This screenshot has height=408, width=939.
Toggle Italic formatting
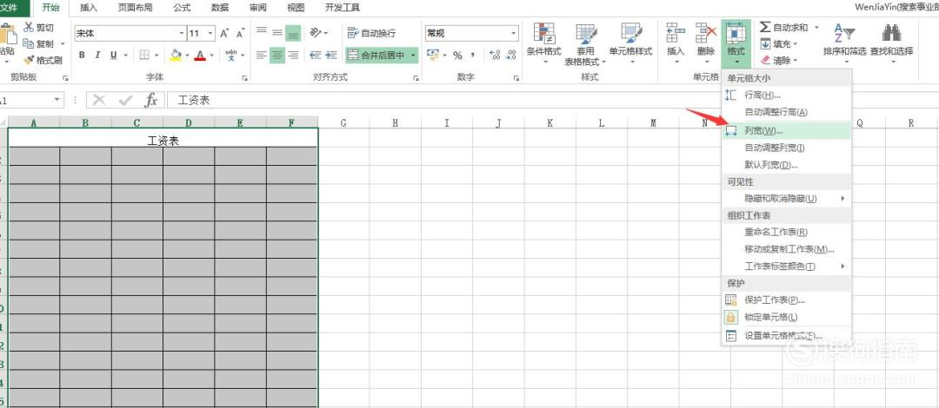coord(97,55)
